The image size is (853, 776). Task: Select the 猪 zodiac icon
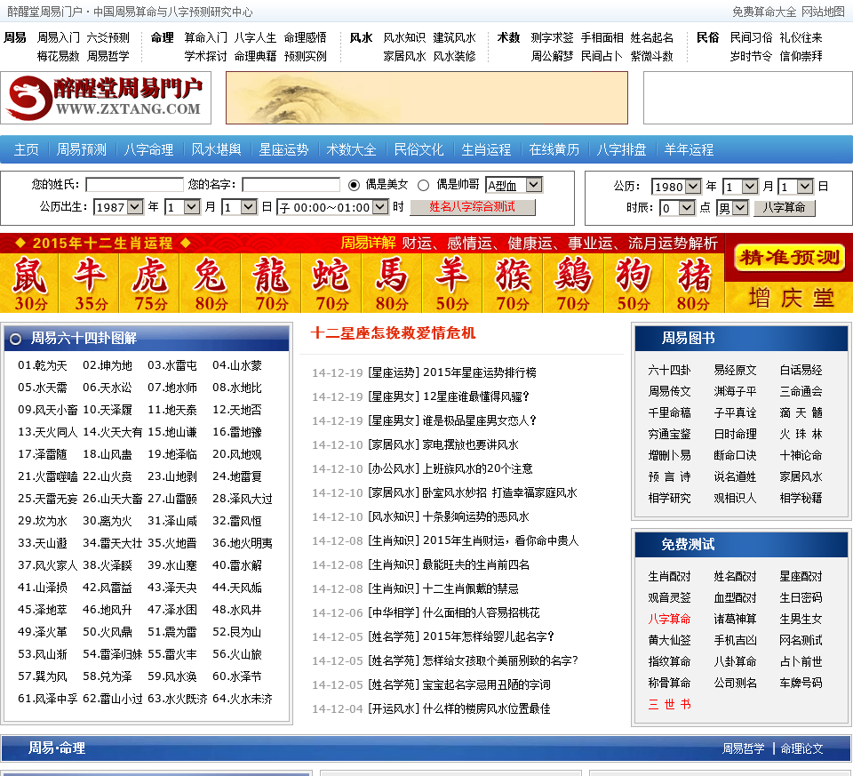click(x=694, y=283)
